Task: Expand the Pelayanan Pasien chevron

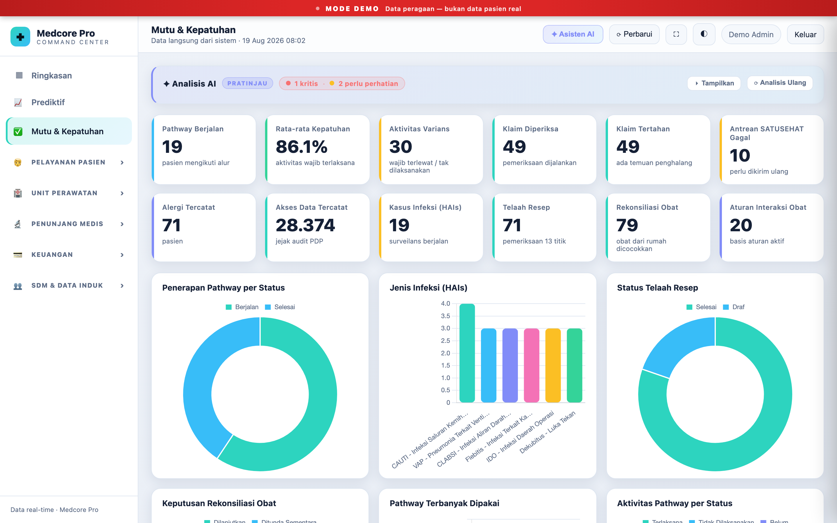Action: (x=122, y=162)
